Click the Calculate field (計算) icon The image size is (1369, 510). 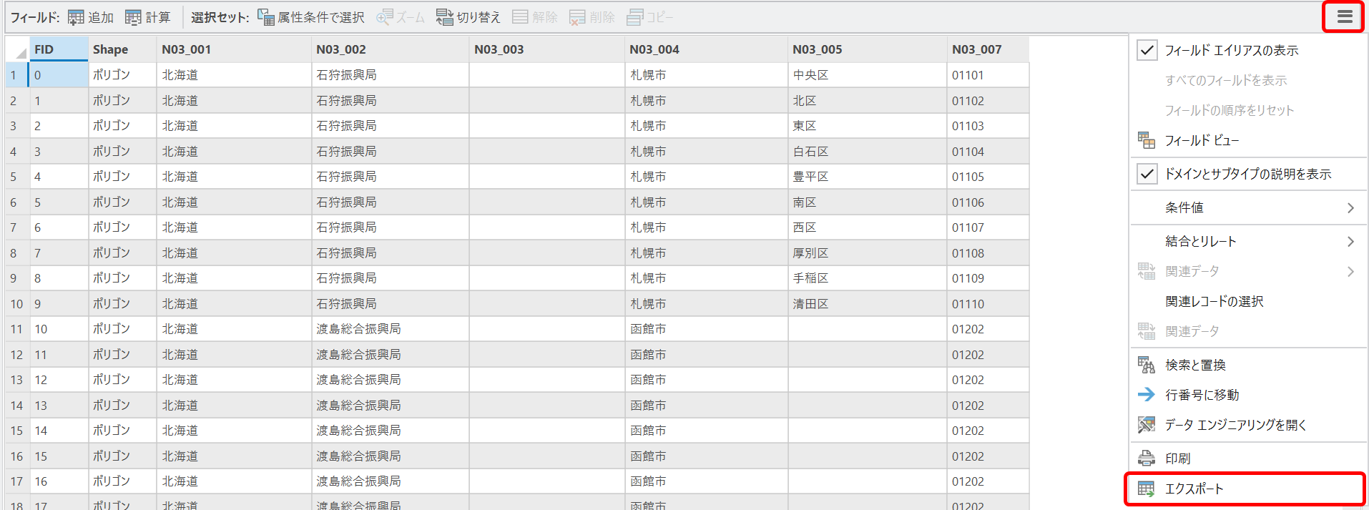[133, 17]
